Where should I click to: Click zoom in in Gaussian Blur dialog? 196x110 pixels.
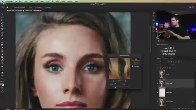(x=125, y=81)
